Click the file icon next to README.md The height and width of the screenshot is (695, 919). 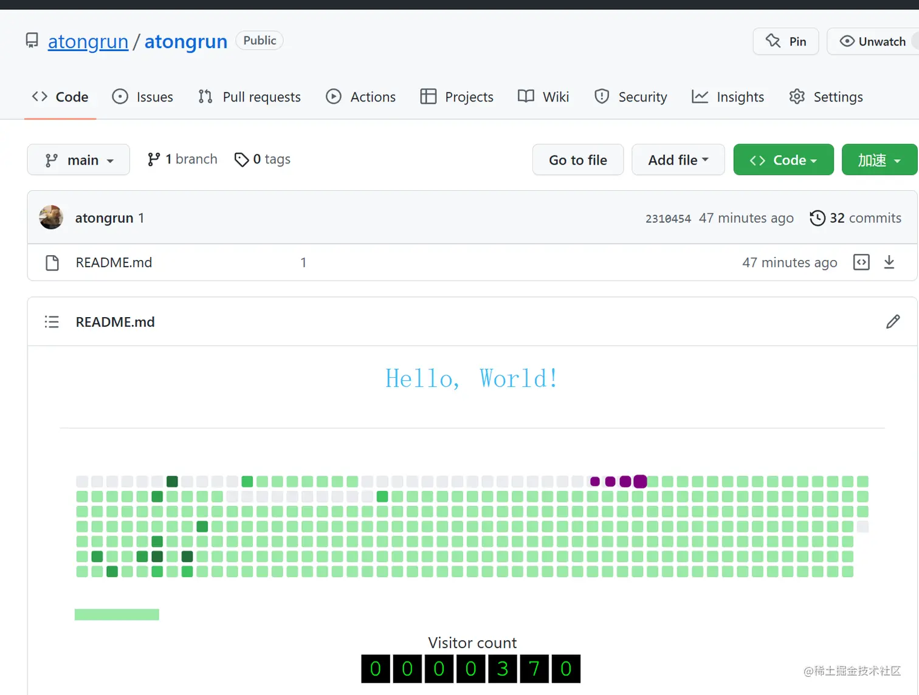point(52,263)
